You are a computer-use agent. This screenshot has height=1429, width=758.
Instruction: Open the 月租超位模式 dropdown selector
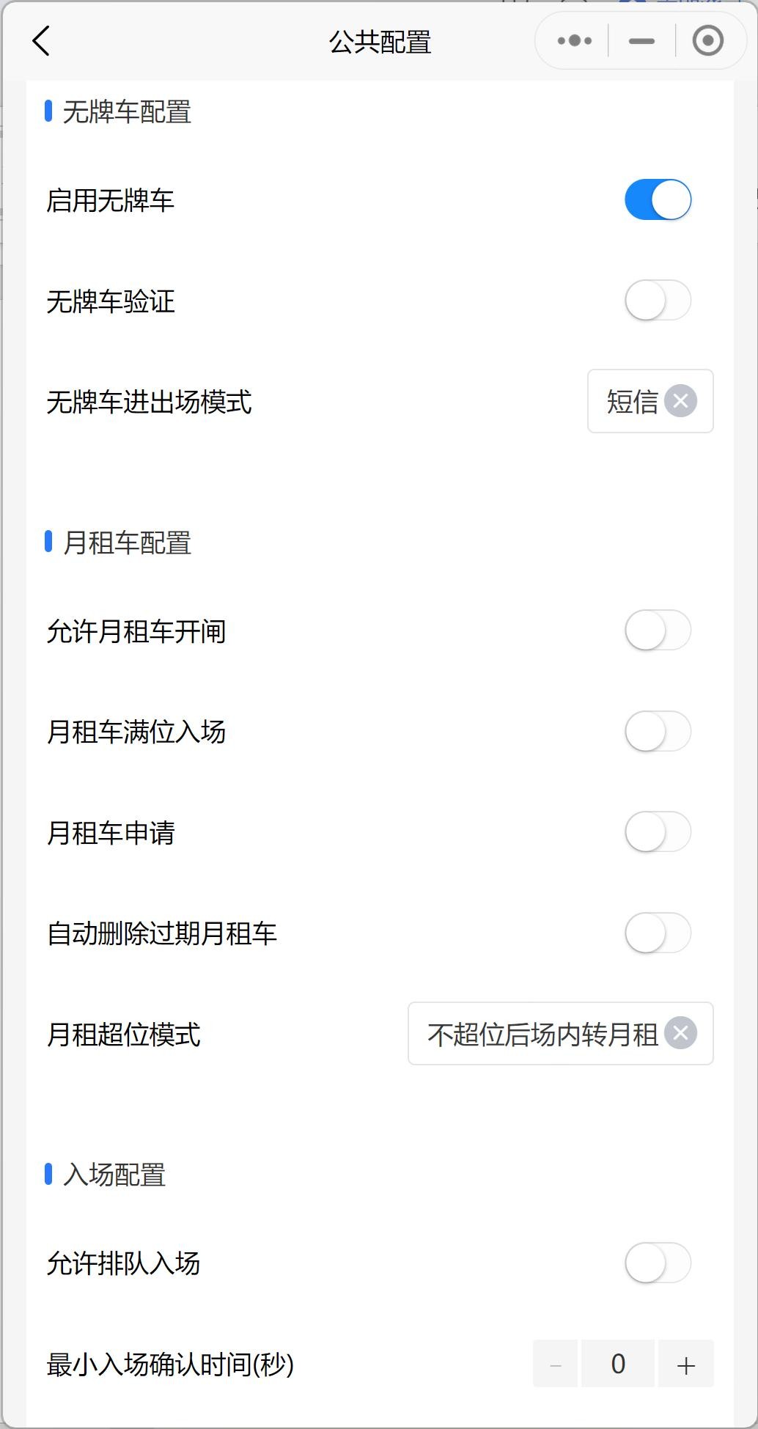tap(561, 1033)
